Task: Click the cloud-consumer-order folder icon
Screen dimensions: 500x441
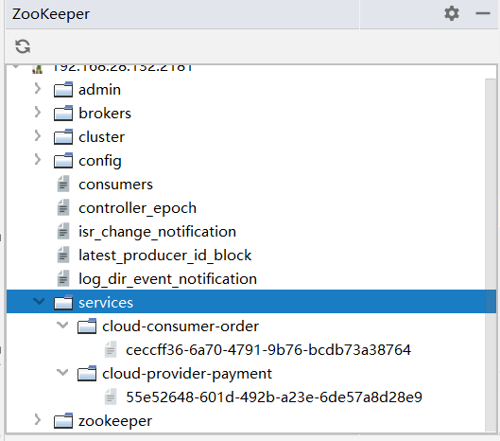Action: pos(87,326)
